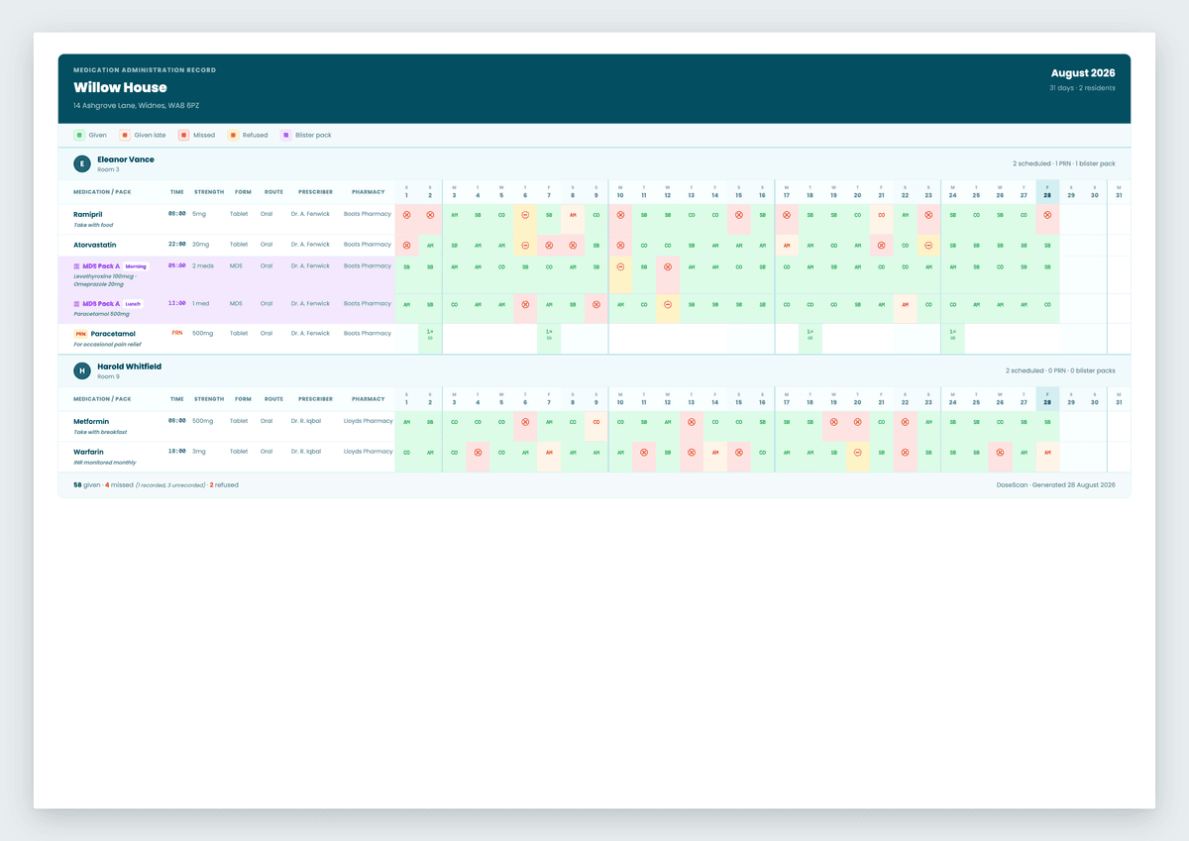This screenshot has width=1189, height=841.
Task: Click the refused icon for Ramipril on day 6
Action: click(525, 214)
